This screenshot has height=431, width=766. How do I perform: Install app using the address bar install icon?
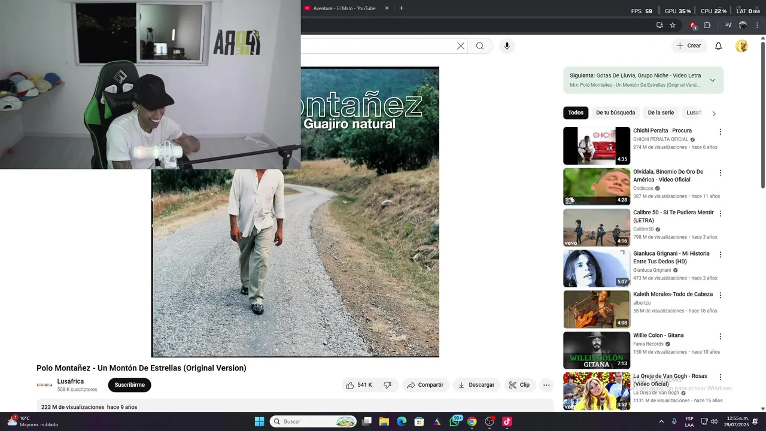(659, 25)
